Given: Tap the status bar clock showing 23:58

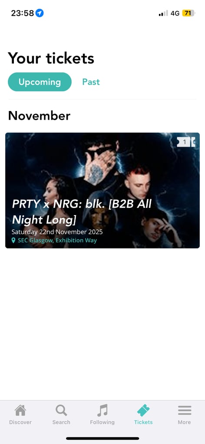Looking at the screenshot, I should click(x=23, y=13).
